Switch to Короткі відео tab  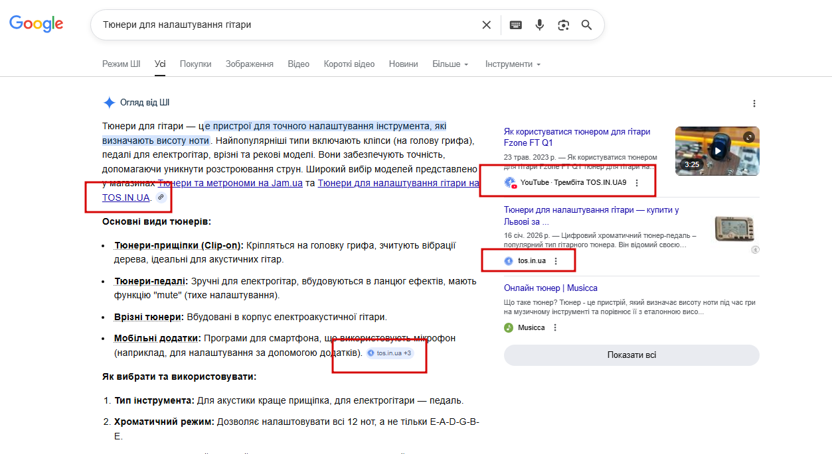(349, 64)
